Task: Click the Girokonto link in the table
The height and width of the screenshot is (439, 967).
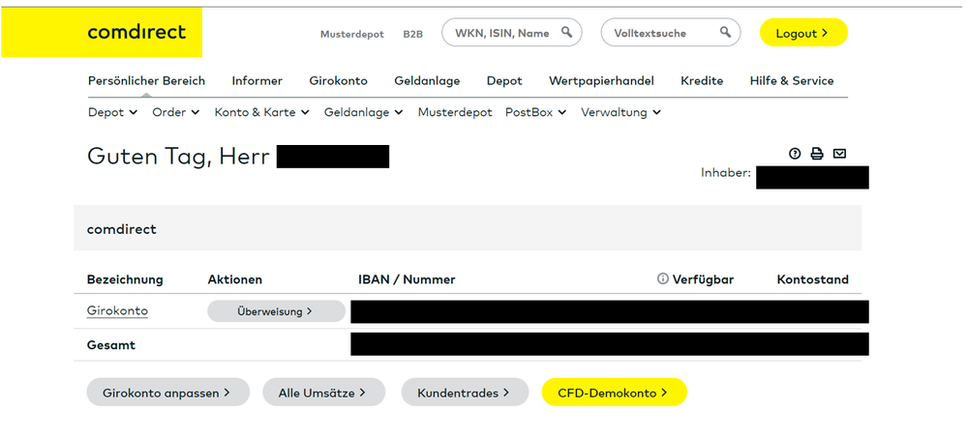Action: (117, 311)
